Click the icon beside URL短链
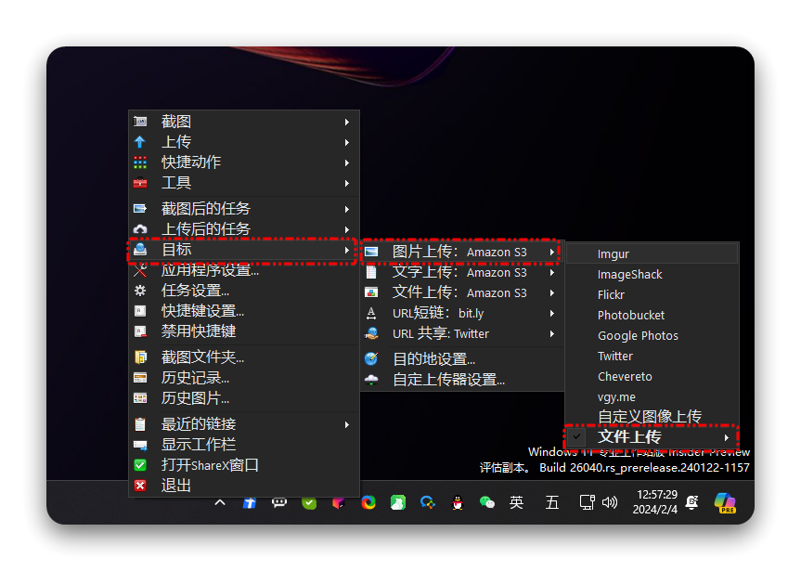The image size is (801, 571). (371, 314)
